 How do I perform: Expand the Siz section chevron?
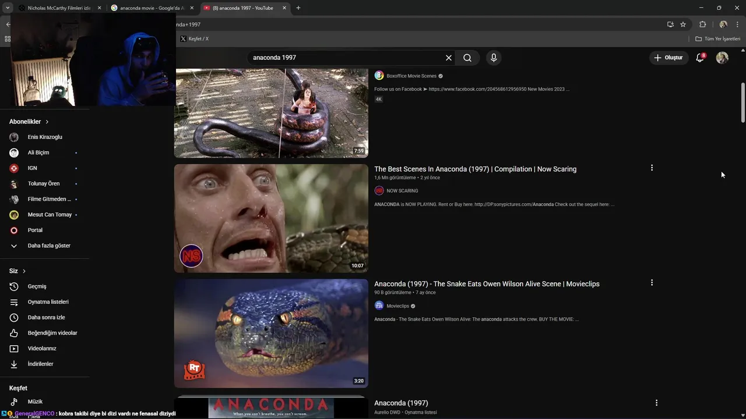24,271
